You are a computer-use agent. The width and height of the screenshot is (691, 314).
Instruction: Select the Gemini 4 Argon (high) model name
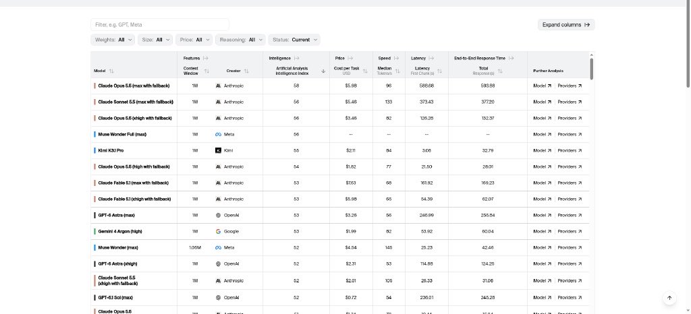[120, 231]
